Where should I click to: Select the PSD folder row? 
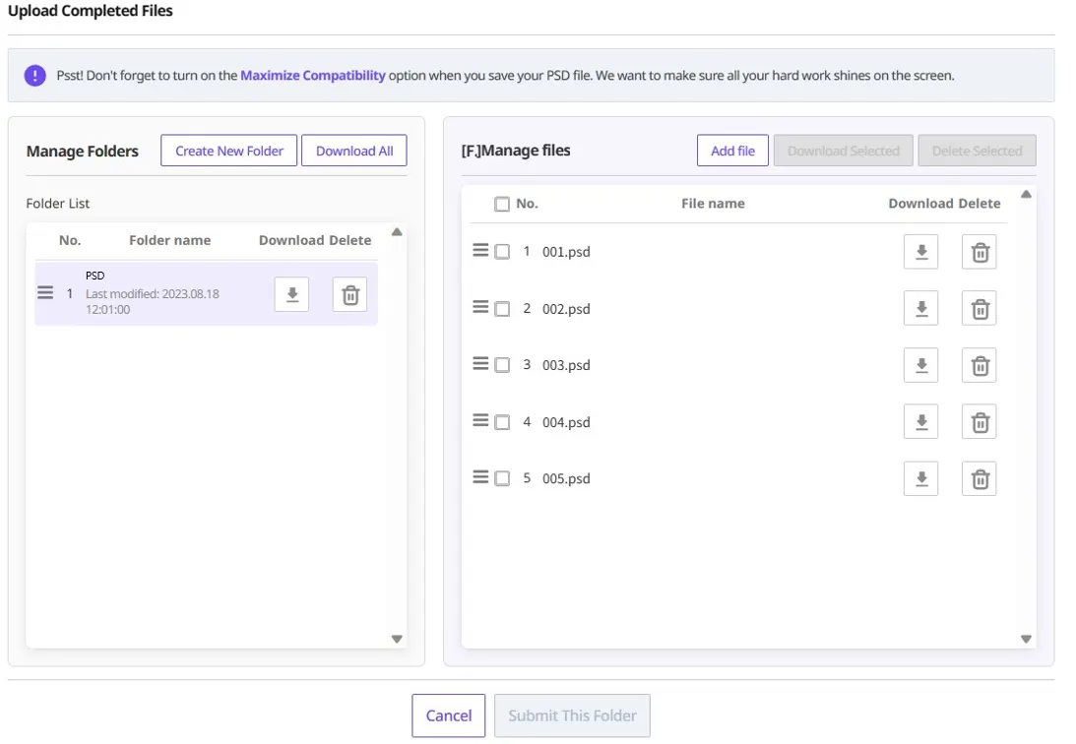pyautogui.click(x=167, y=294)
